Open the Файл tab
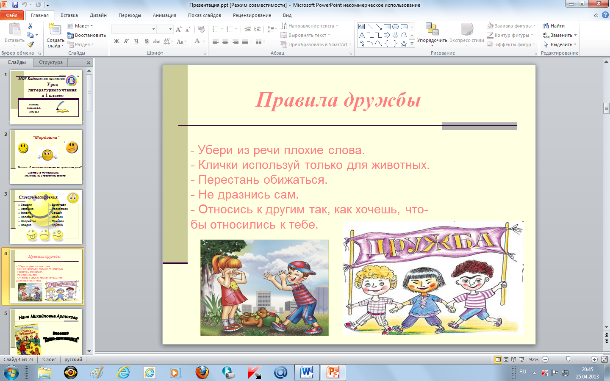The image size is (610, 381). (12, 15)
